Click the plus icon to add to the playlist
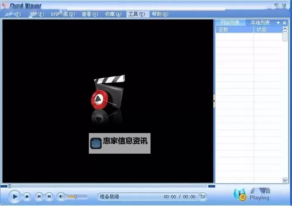This screenshot has width=292, height=206. point(278,23)
